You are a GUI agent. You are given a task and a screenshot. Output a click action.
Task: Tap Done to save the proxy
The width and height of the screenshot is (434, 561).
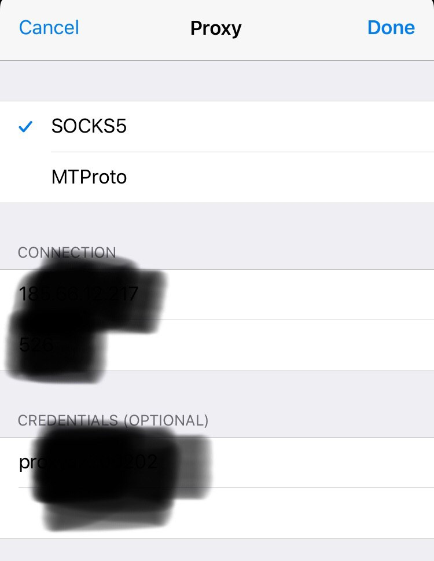[x=391, y=28]
